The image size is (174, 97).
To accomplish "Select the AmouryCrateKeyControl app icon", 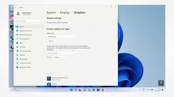I will pos(49,79).
